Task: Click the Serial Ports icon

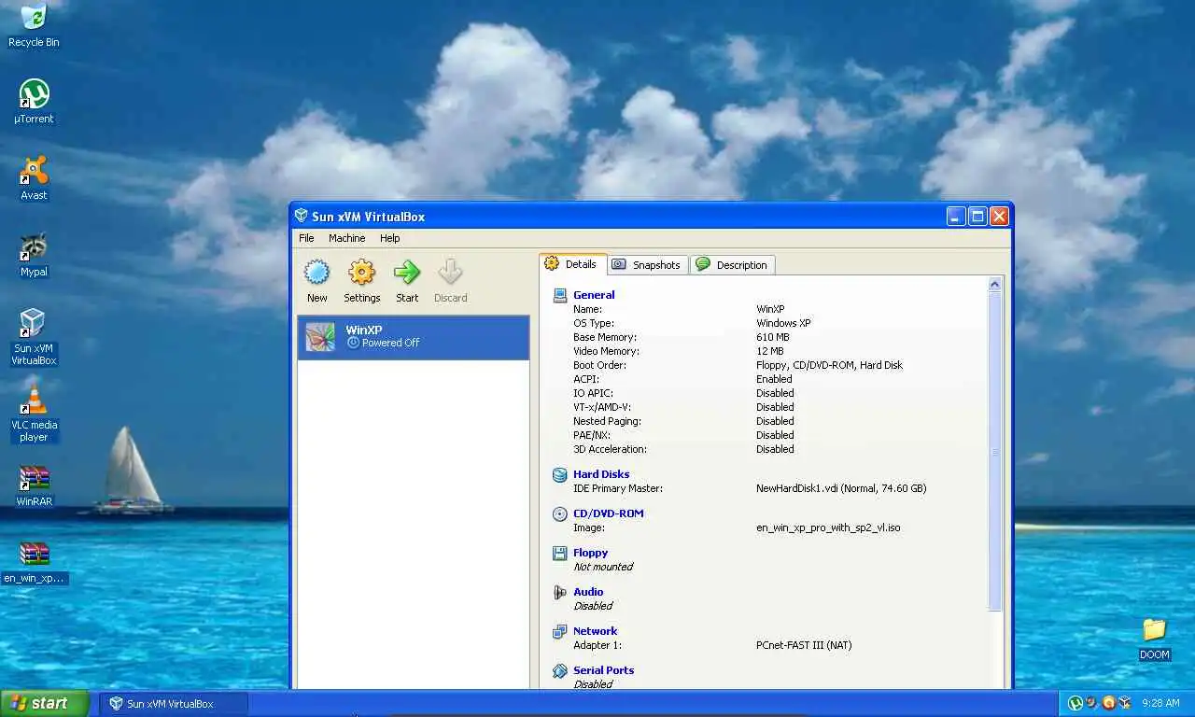Action: pyautogui.click(x=560, y=670)
